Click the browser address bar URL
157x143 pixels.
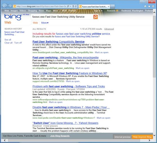(x=41, y=6)
